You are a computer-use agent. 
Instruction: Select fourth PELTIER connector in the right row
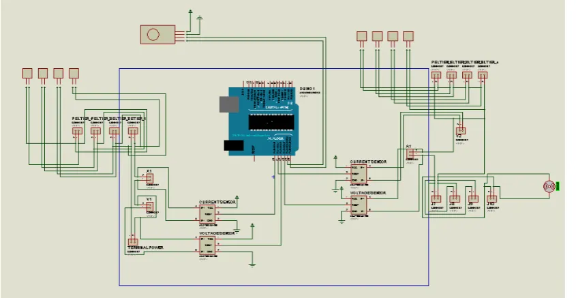[483, 75]
